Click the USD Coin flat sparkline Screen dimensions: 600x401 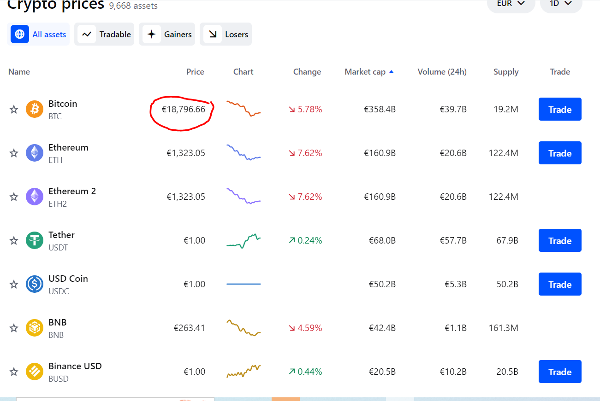coord(244,284)
